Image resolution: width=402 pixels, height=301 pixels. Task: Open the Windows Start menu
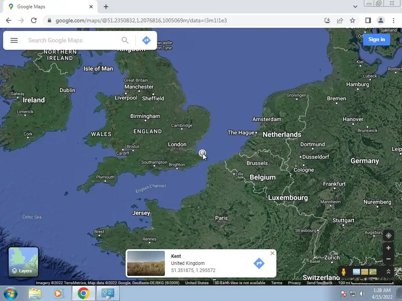(x=11, y=293)
